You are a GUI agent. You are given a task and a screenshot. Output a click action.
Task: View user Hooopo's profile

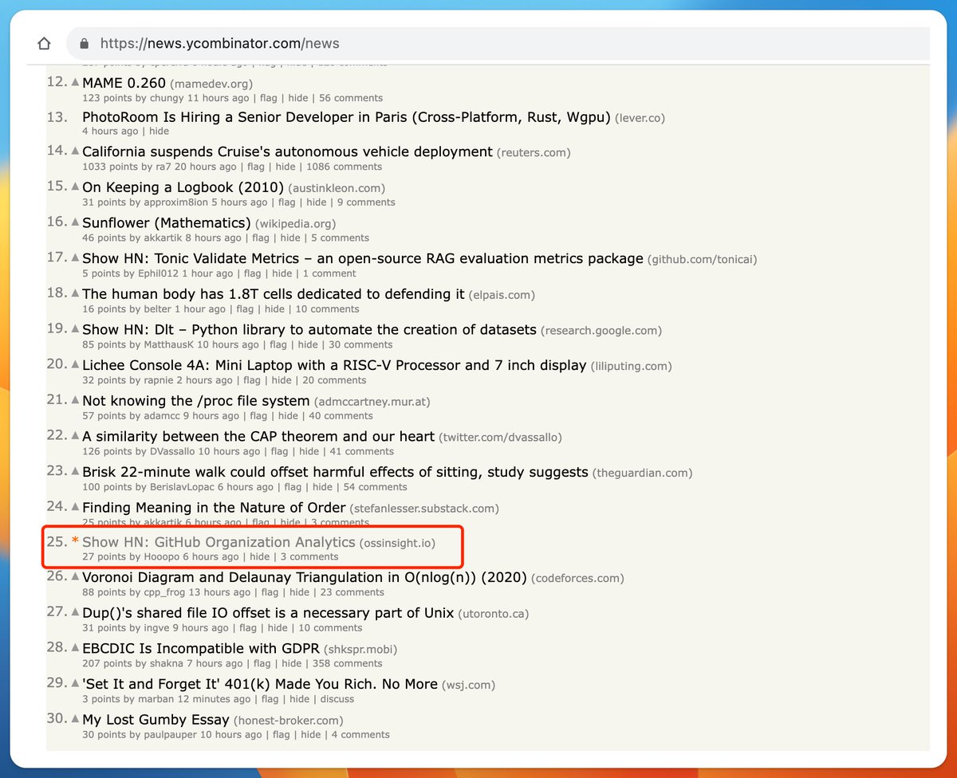[162, 556]
